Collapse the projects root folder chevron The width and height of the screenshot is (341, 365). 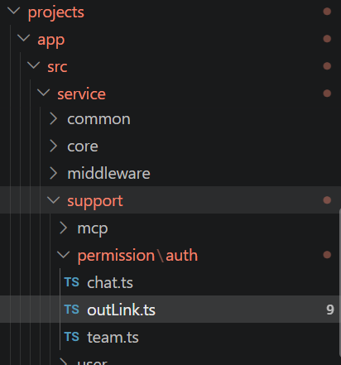pos(14,11)
